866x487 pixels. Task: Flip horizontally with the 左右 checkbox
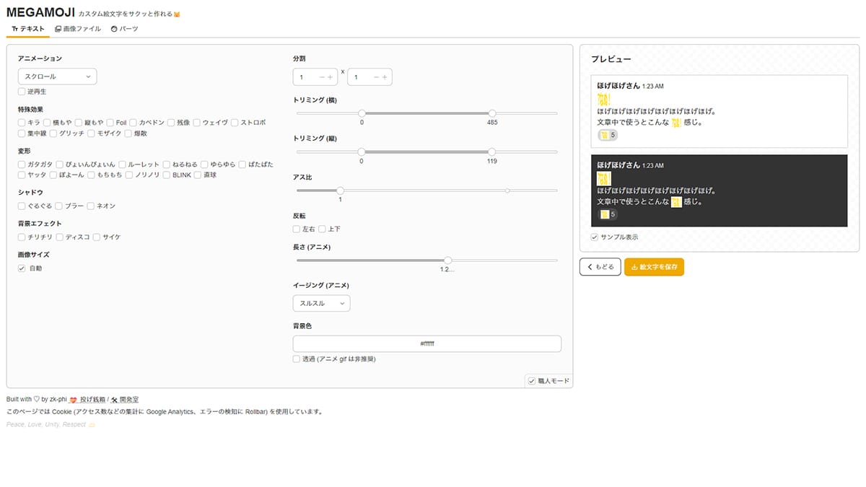(297, 229)
